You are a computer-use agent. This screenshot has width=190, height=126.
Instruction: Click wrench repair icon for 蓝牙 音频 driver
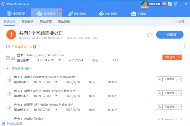160,93
